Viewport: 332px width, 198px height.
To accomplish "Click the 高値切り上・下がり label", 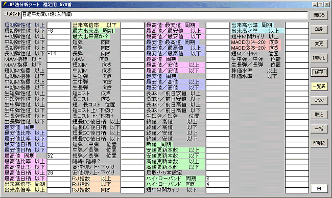I will click(93, 167).
